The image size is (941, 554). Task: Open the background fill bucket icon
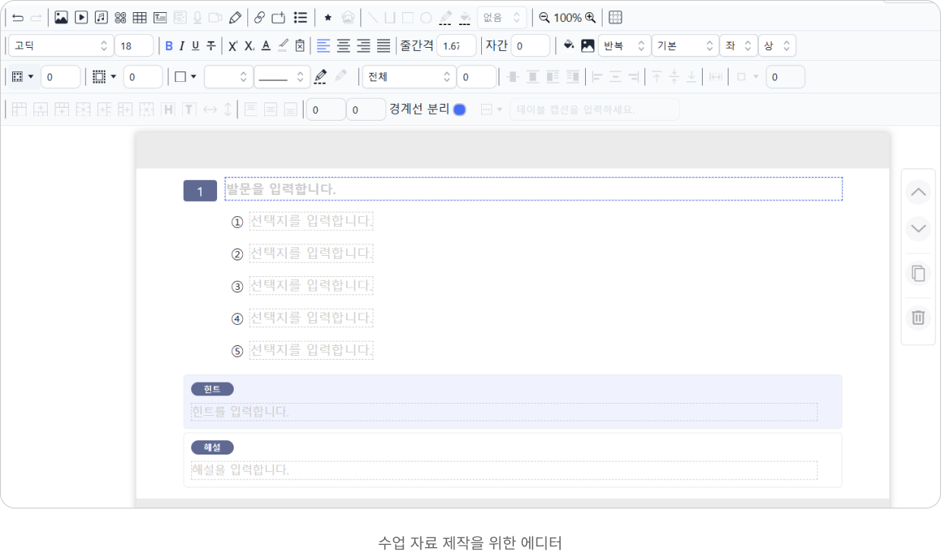569,46
